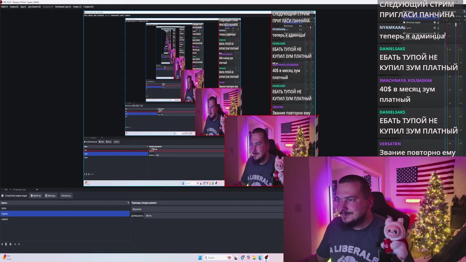466x262 pixels.
Task: Click OBS Studio icon in taskbar
Action: coord(266,258)
